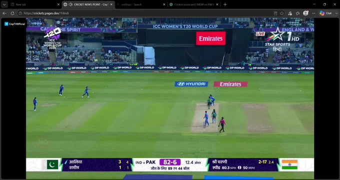
Task: Close the New tab tab
Action: 58,4
